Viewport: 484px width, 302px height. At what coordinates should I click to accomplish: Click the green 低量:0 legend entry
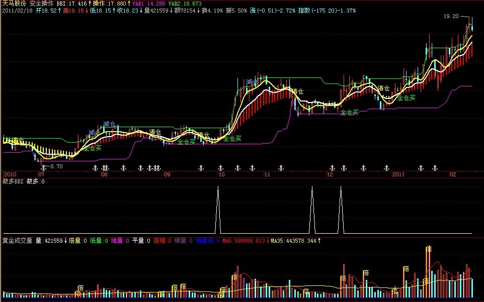[x=99, y=241]
